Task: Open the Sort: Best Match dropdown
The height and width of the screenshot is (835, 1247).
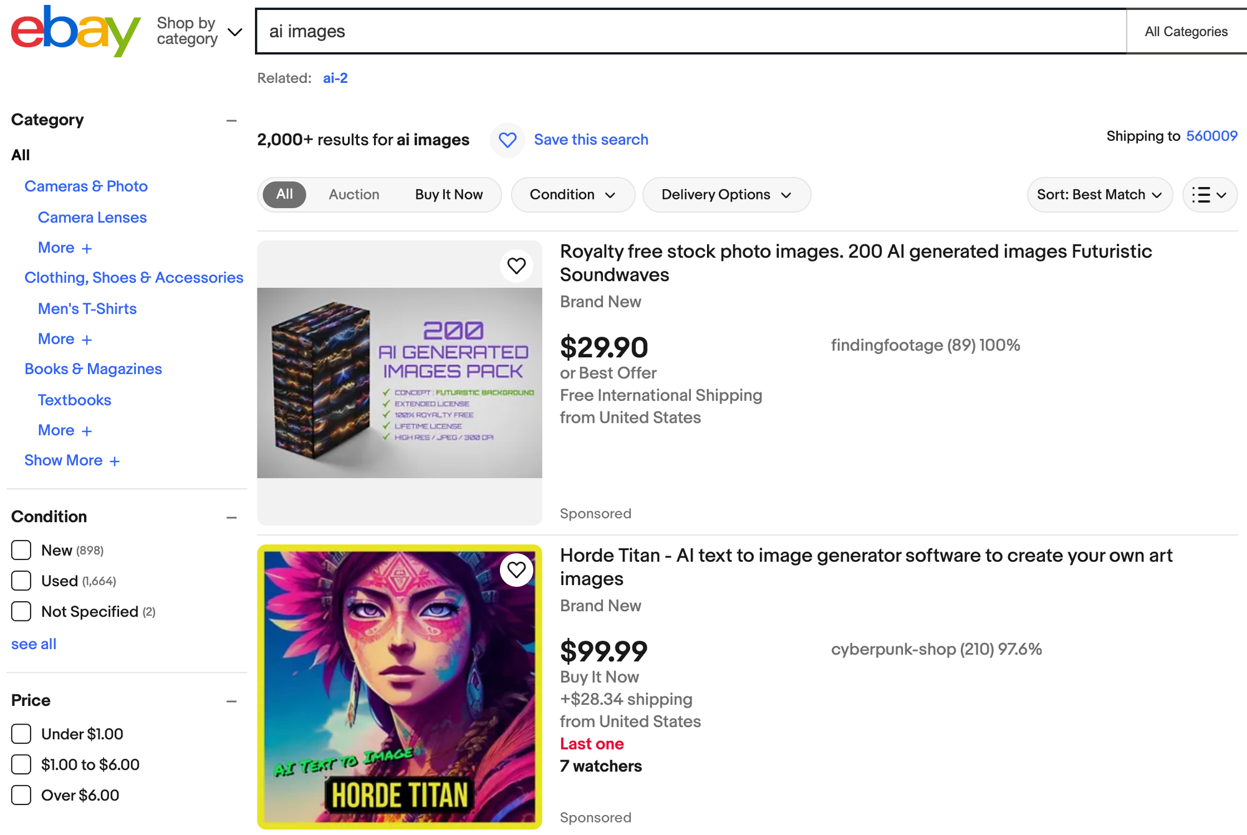Action: tap(1099, 195)
